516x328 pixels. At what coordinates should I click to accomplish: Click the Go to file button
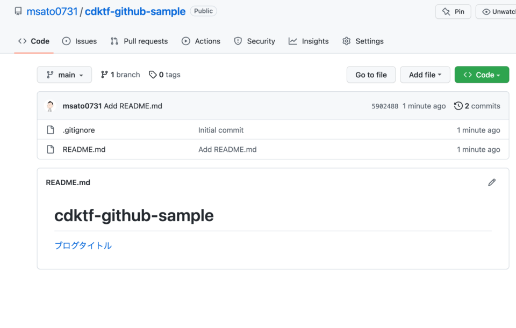coord(371,75)
